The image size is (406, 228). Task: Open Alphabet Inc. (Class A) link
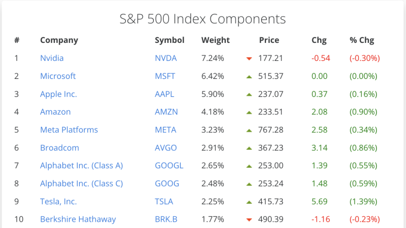pos(81,166)
